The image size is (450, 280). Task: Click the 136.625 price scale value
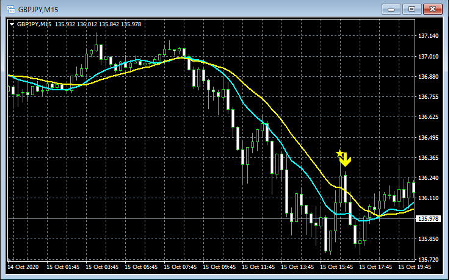tap(428, 117)
